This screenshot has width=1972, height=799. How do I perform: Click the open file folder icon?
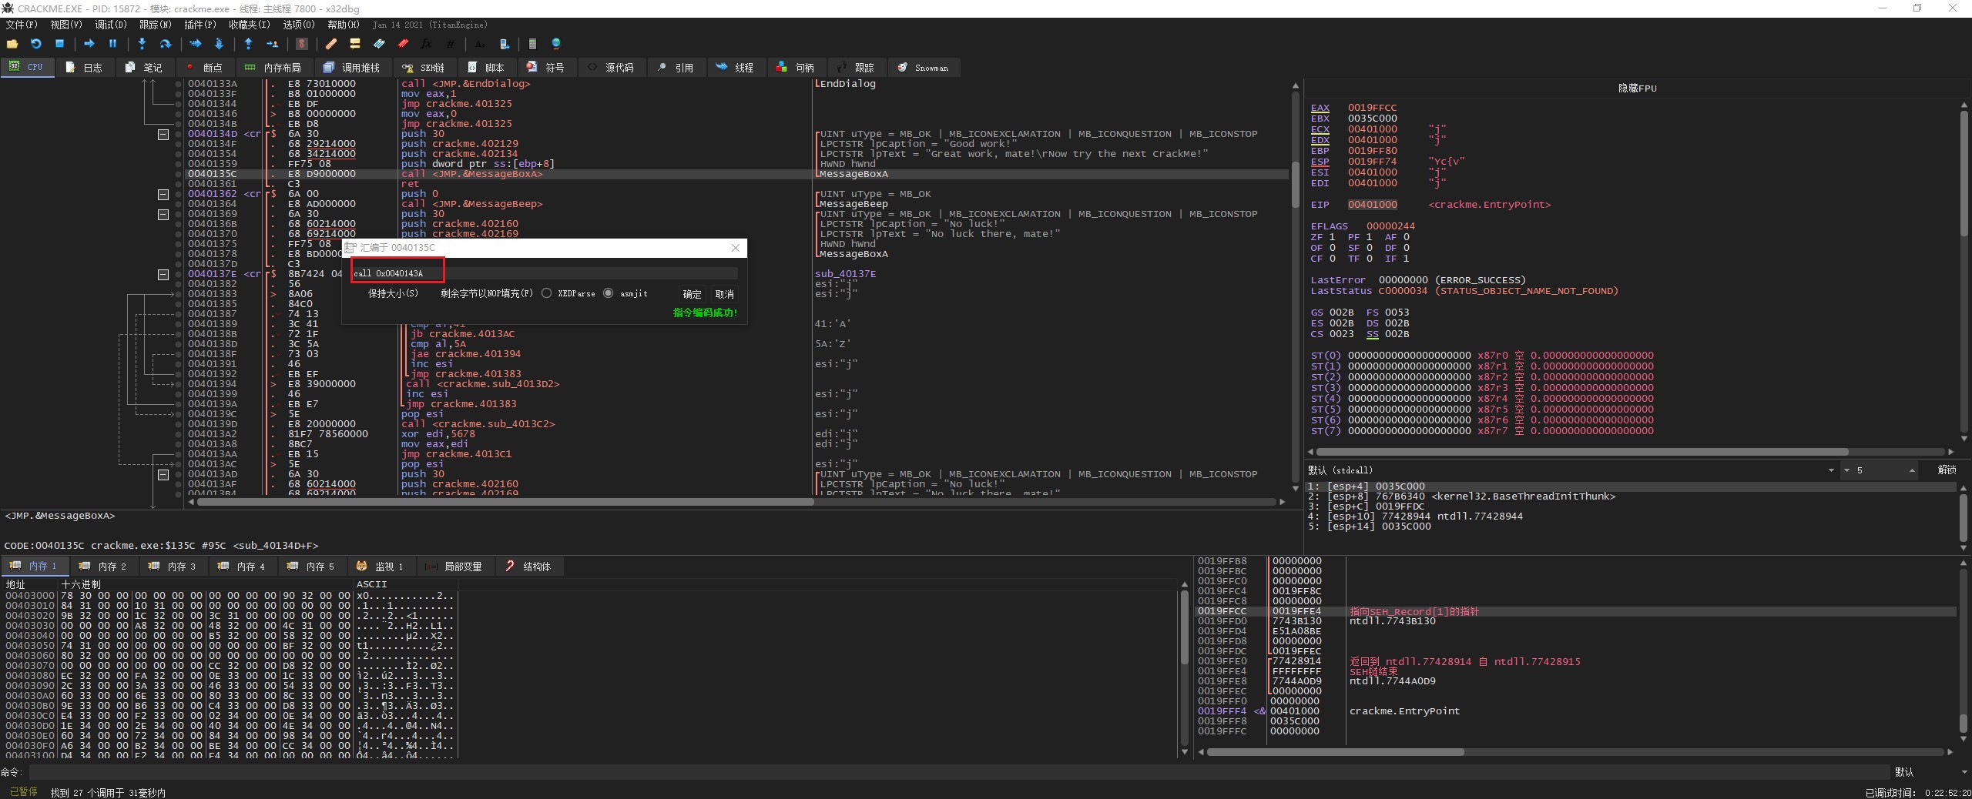(x=12, y=44)
